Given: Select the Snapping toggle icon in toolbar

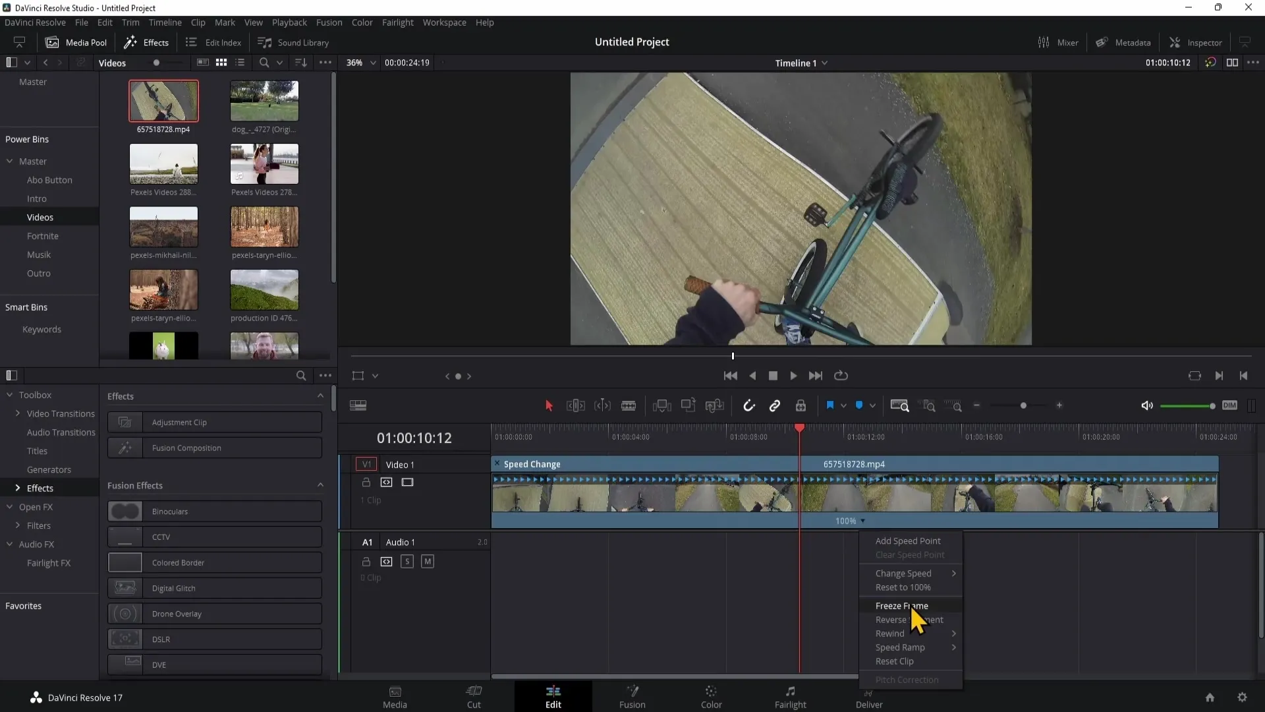Looking at the screenshot, I should coord(750,406).
